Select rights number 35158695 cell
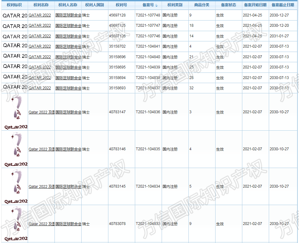The width and height of the screenshot is (299, 243). (x=117, y=67)
